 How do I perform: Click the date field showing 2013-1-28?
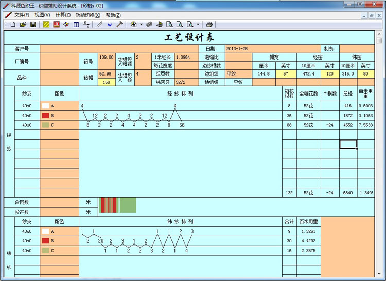(273, 49)
